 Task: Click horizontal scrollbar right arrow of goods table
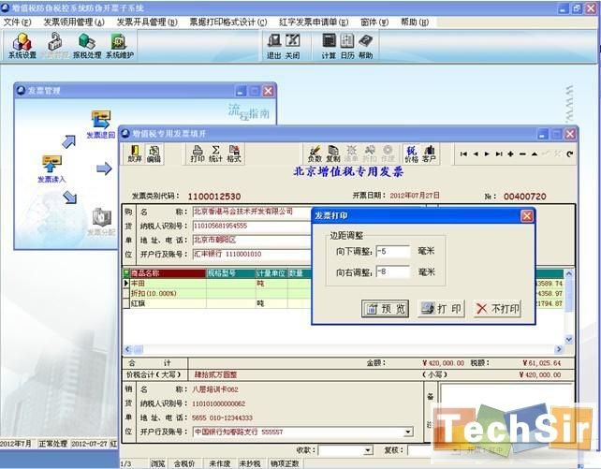point(559,349)
